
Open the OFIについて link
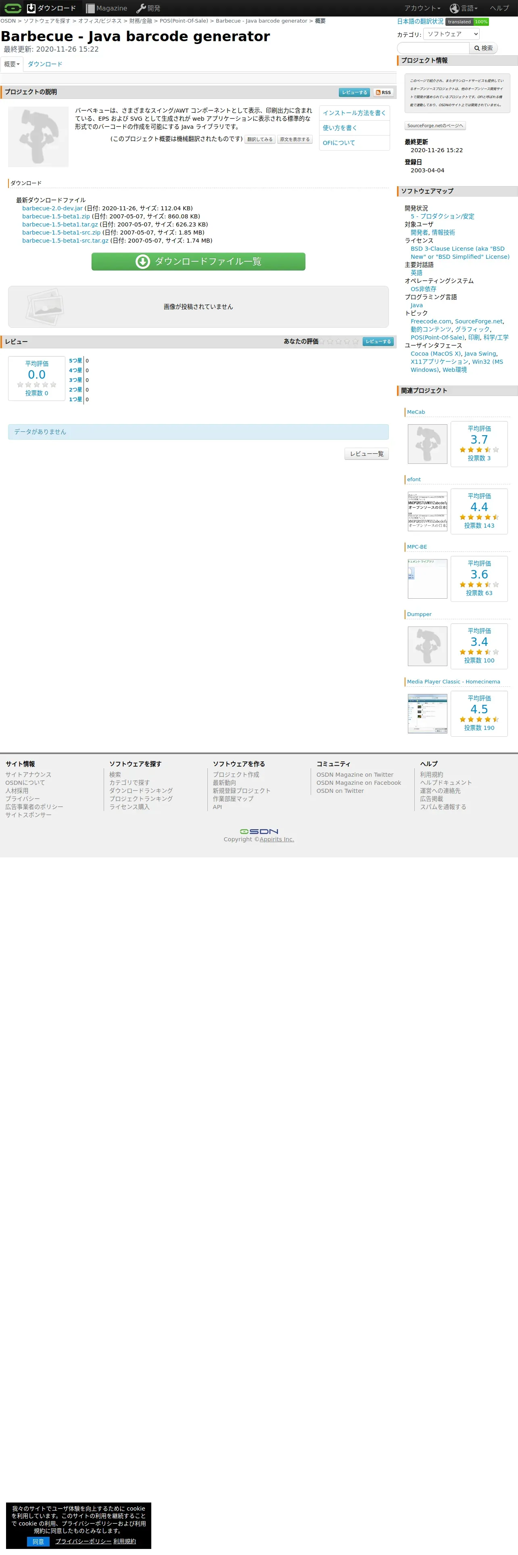click(x=339, y=143)
